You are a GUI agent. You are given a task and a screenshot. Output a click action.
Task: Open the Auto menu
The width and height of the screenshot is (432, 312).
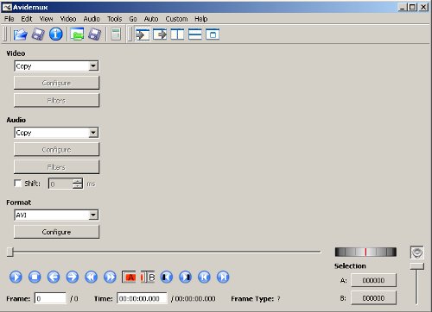[x=151, y=19]
